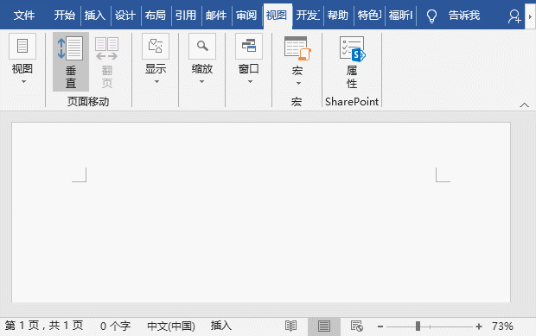Click the share person icon
The width and height of the screenshot is (536, 336).
click(514, 16)
